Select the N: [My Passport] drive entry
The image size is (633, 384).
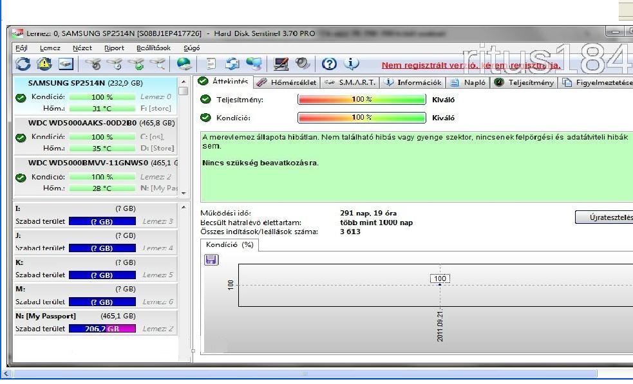96,322
